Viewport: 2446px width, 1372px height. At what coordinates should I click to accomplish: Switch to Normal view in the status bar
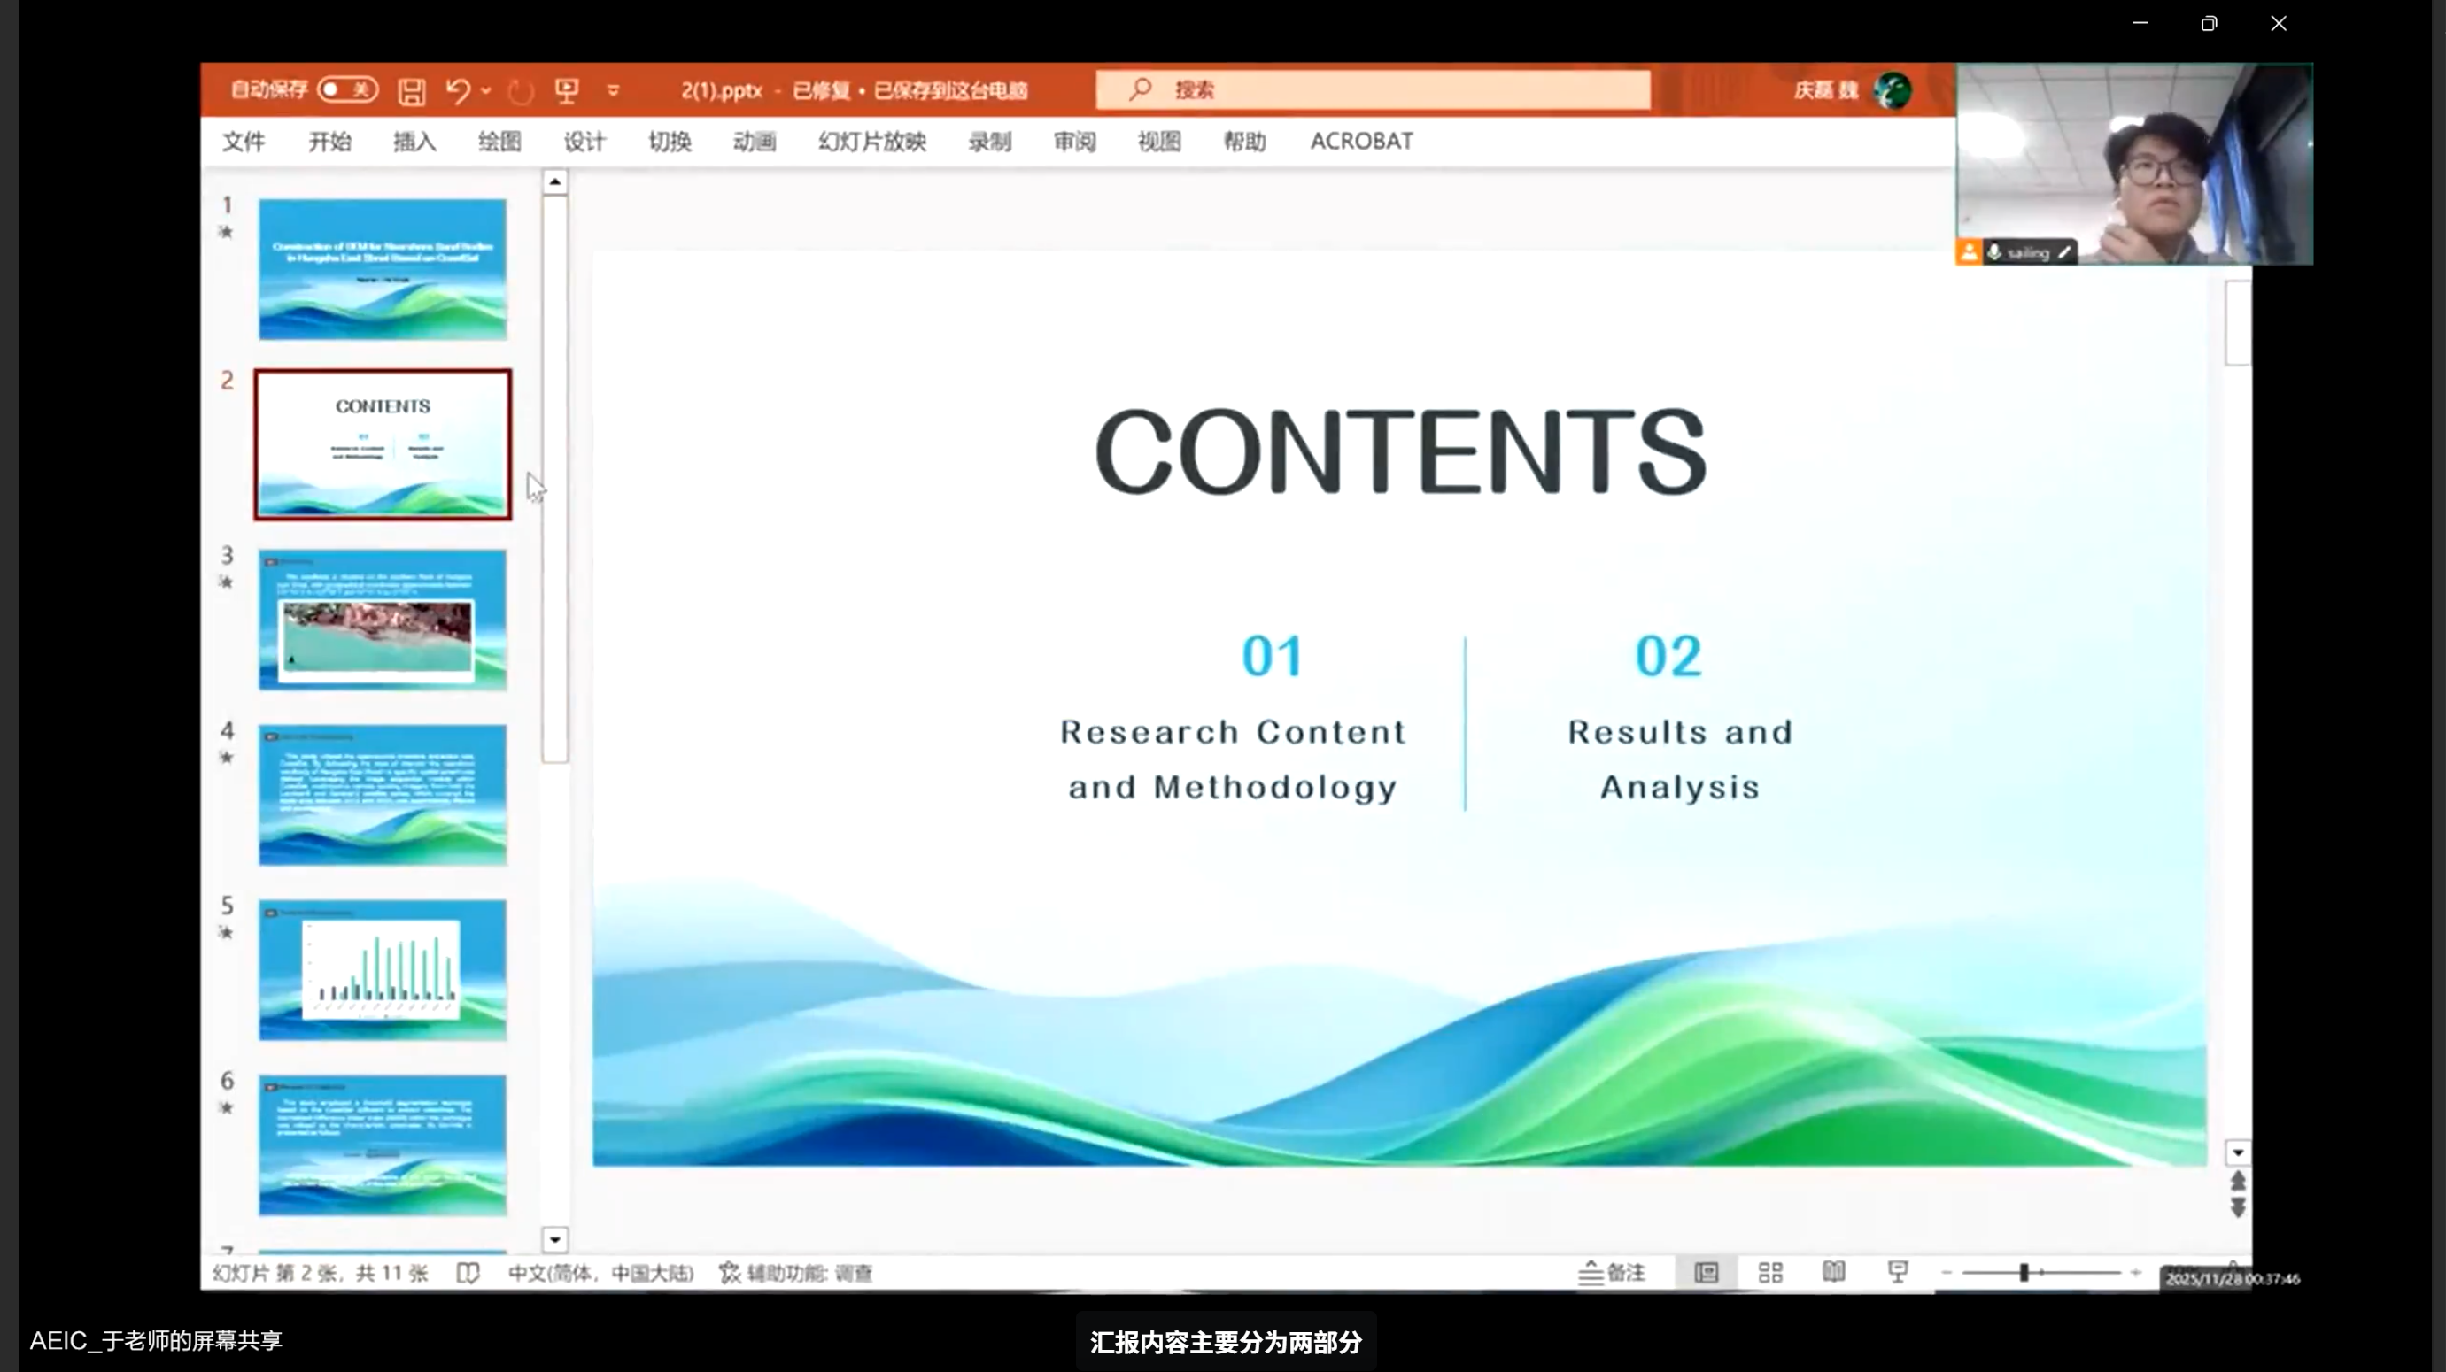(1706, 1272)
